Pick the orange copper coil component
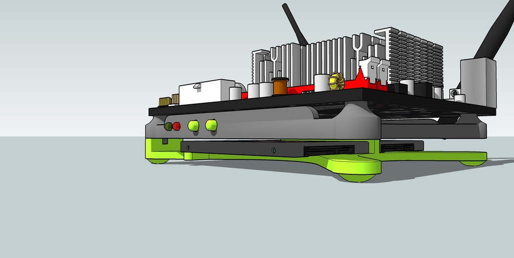The image size is (514, 258). [280, 86]
